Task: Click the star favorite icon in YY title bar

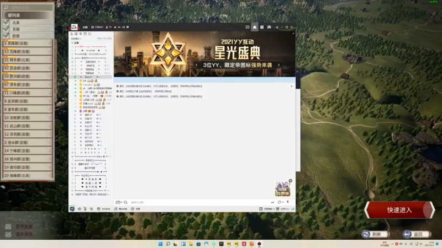Action: coord(115,27)
